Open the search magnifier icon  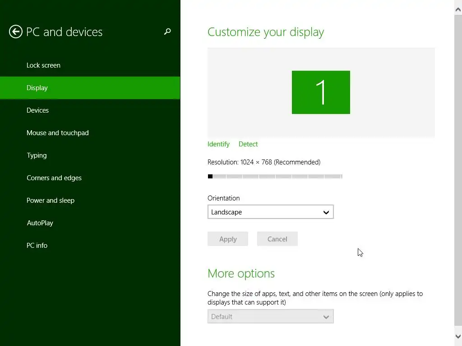[167, 32]
